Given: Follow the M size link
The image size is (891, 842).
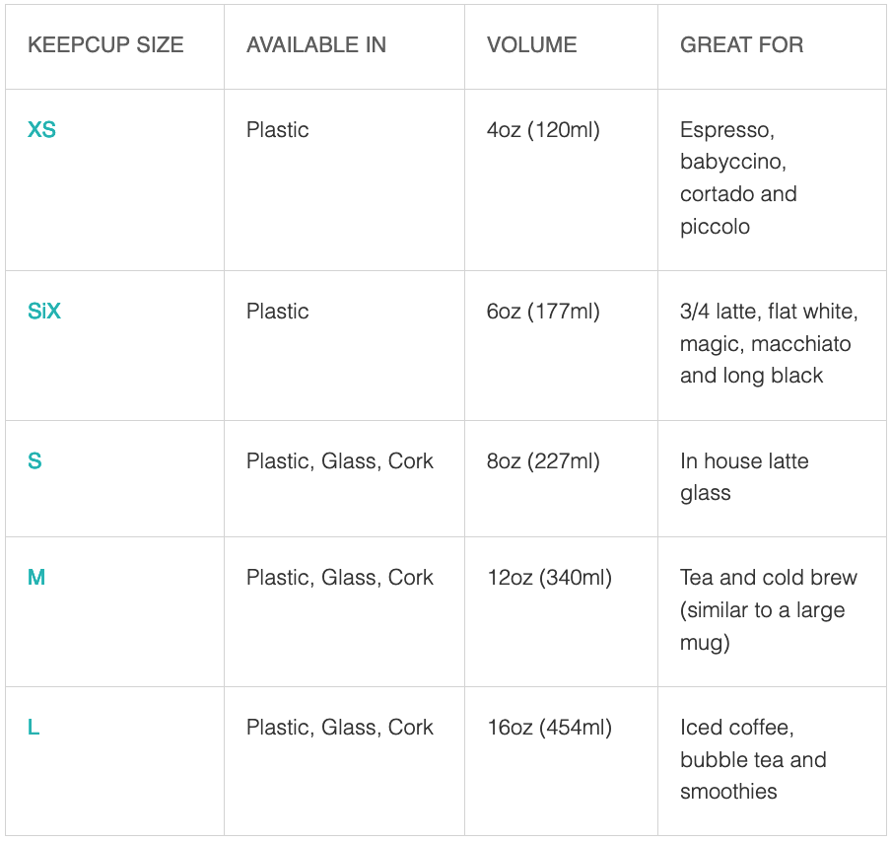Looking at the screenshot, I should 36,578.
